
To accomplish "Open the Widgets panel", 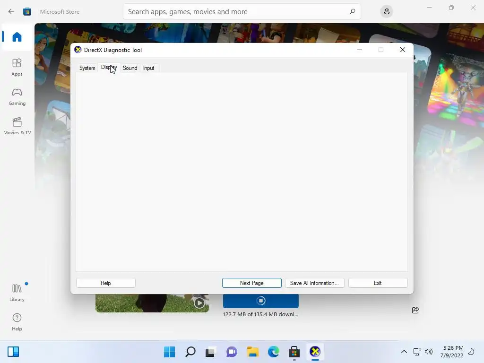I will pos(13,352).
